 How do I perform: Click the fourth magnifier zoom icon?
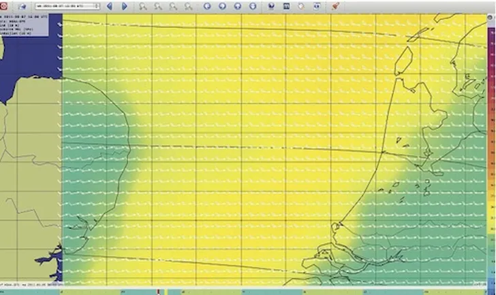point(189,5)
